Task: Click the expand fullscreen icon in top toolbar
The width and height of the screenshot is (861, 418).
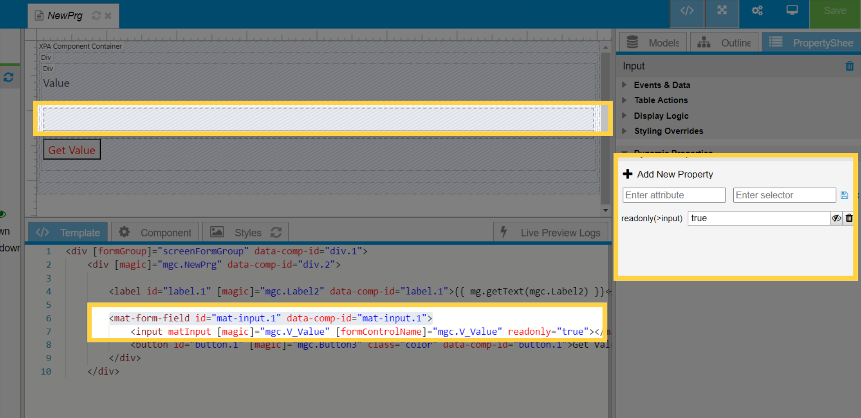Action: tap(722, 11)
